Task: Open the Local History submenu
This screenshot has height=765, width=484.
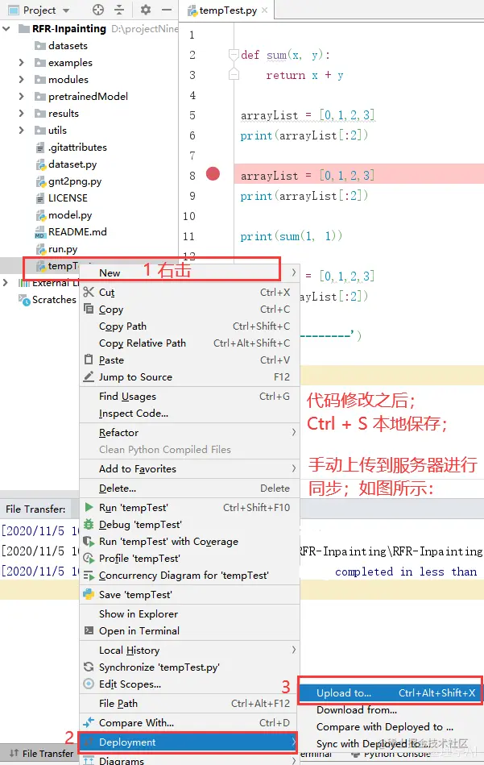Action: (x=189, y=651)
